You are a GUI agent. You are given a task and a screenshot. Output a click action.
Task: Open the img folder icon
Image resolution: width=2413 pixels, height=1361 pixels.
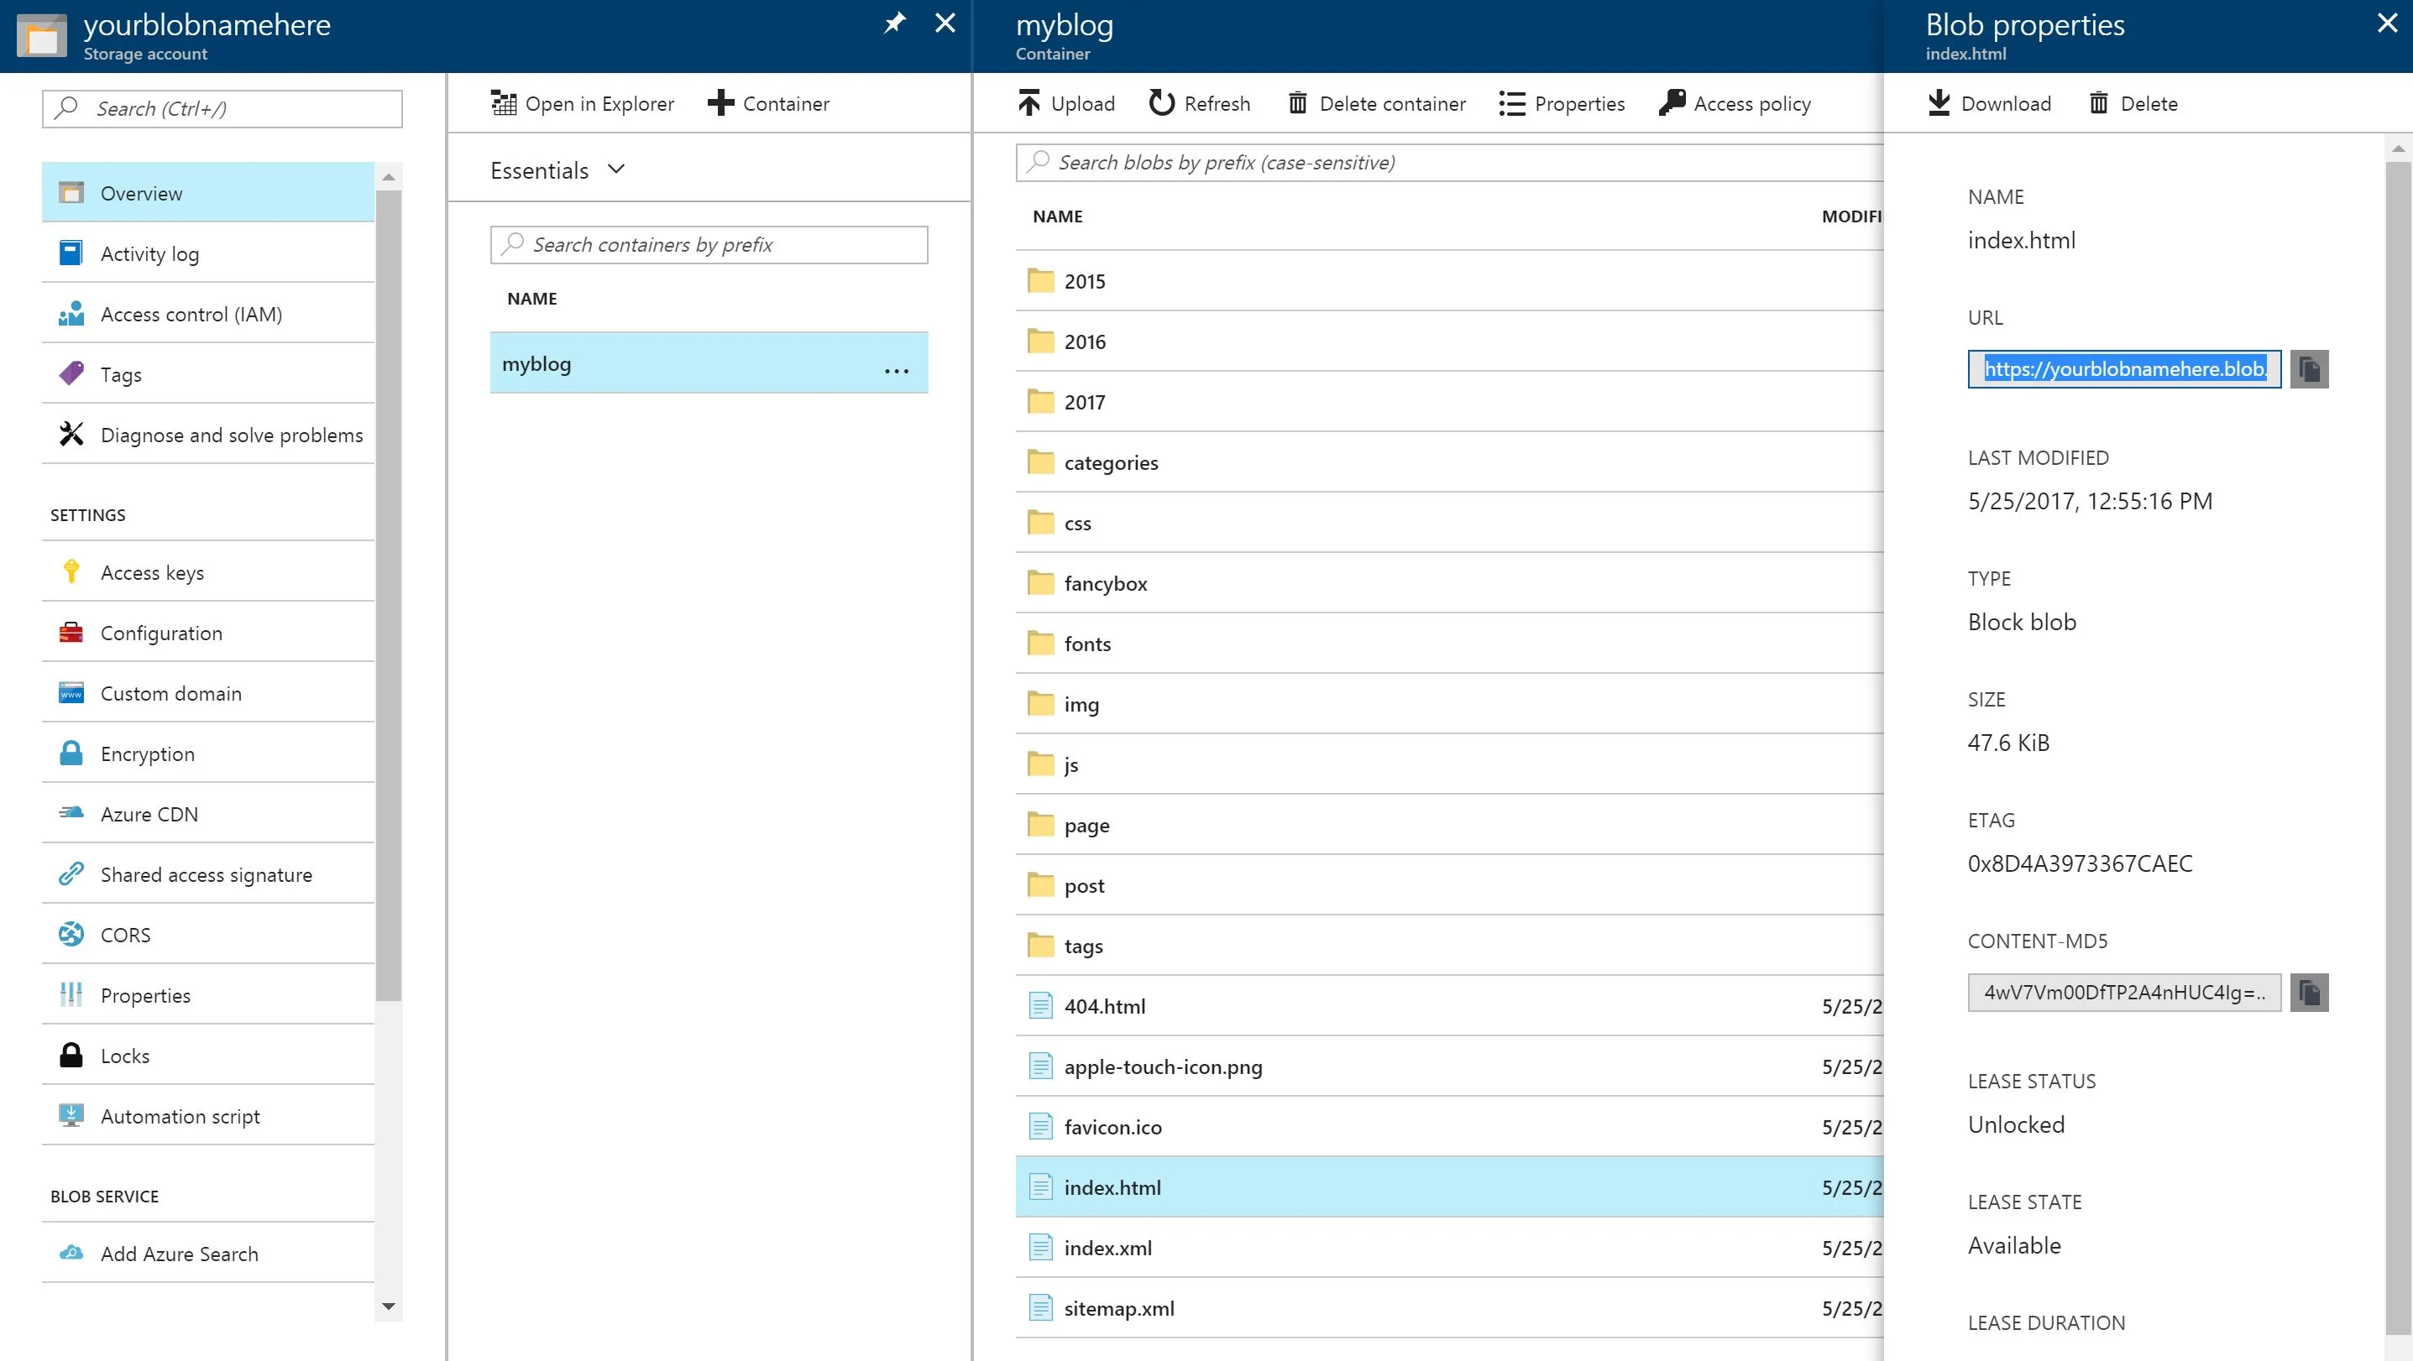tap(1041, 704)
